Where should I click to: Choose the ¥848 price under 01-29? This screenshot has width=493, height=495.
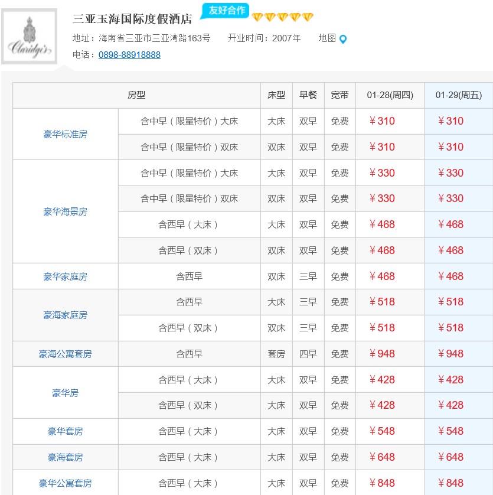click(450, 483)
